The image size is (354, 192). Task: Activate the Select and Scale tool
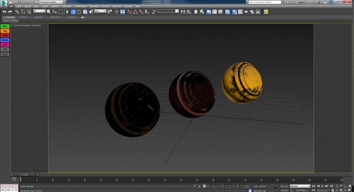click(x=85, y=12)
